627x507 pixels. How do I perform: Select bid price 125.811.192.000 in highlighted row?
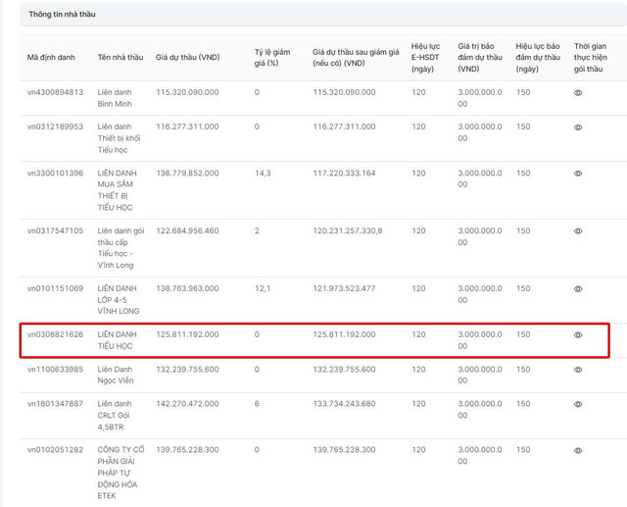coord(187,334)
